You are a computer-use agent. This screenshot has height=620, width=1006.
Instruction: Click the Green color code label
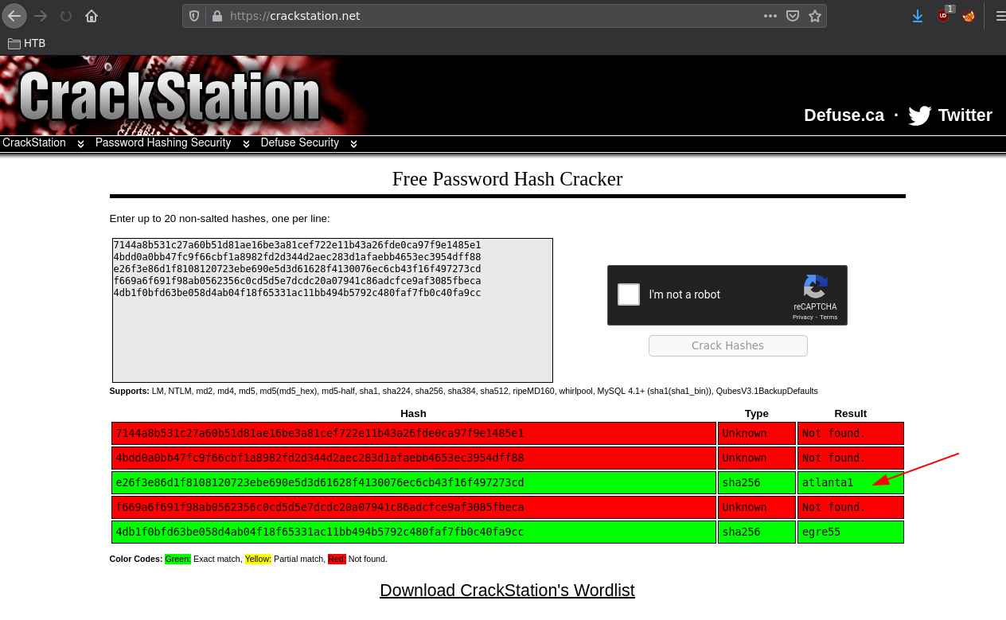pyautogui.click(x=177, y=559)
